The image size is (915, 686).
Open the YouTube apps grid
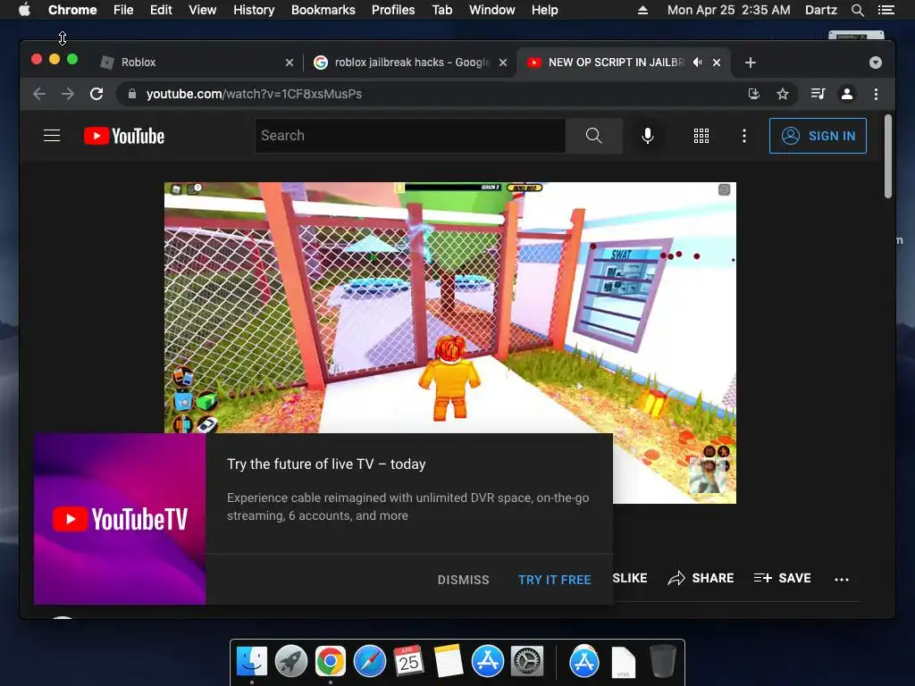(x=701, y=136)
